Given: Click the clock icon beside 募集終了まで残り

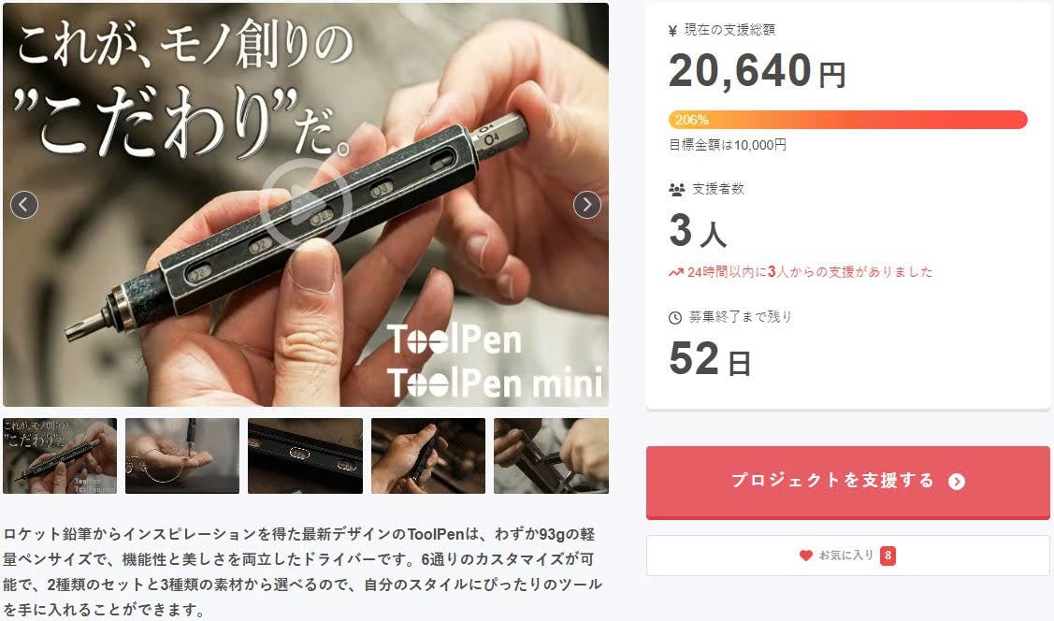Looking at the screenshot, I should point(675,318).
